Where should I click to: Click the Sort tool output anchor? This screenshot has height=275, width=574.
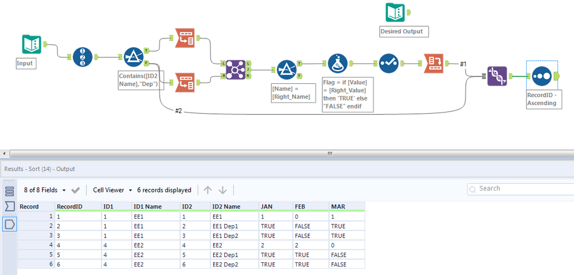[557, 76]
